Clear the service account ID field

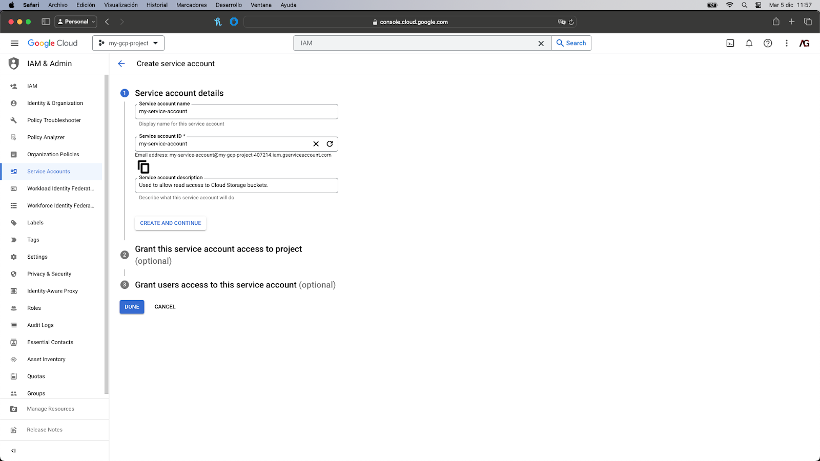[316, 144]
